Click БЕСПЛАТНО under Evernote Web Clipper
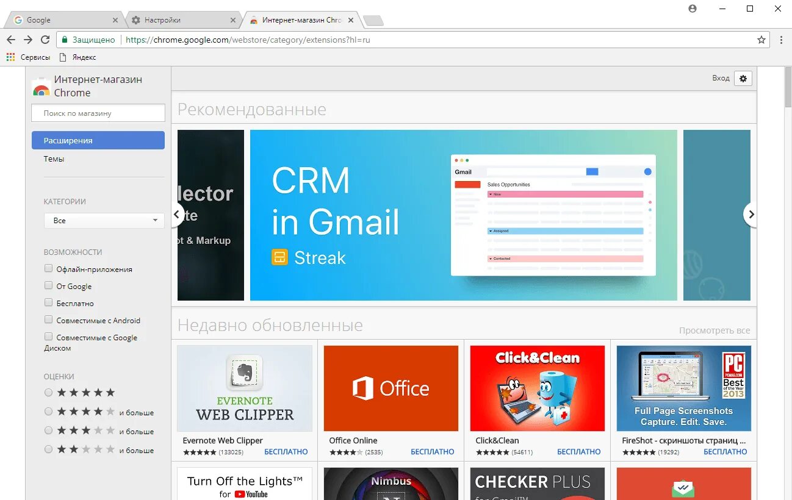This screenshot has height=500, width=792. click(286, 452)
